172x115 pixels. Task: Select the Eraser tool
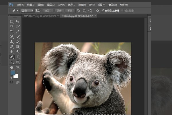(x=12, y=47)
